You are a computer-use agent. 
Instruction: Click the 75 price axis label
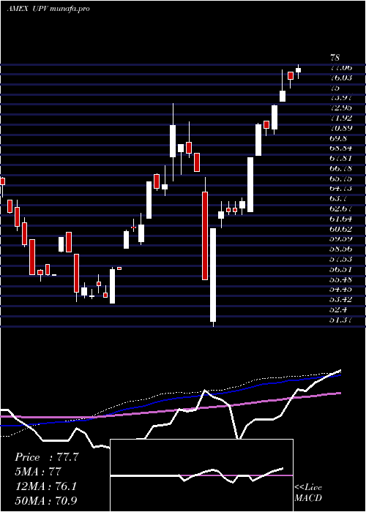click(335, 88)
